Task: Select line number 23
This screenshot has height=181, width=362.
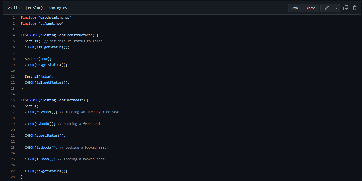Action: 13,148
